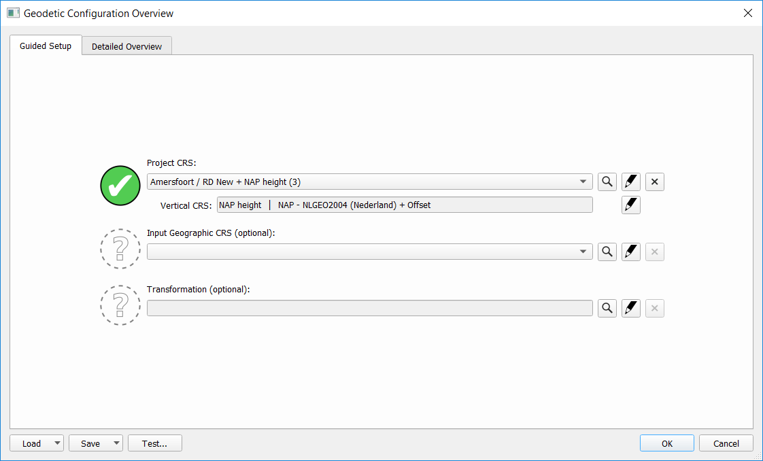Expand the Load button dropdown arrow
This screenshot has width=763, height=461.
pyautogui.click(x=56, y=443)
